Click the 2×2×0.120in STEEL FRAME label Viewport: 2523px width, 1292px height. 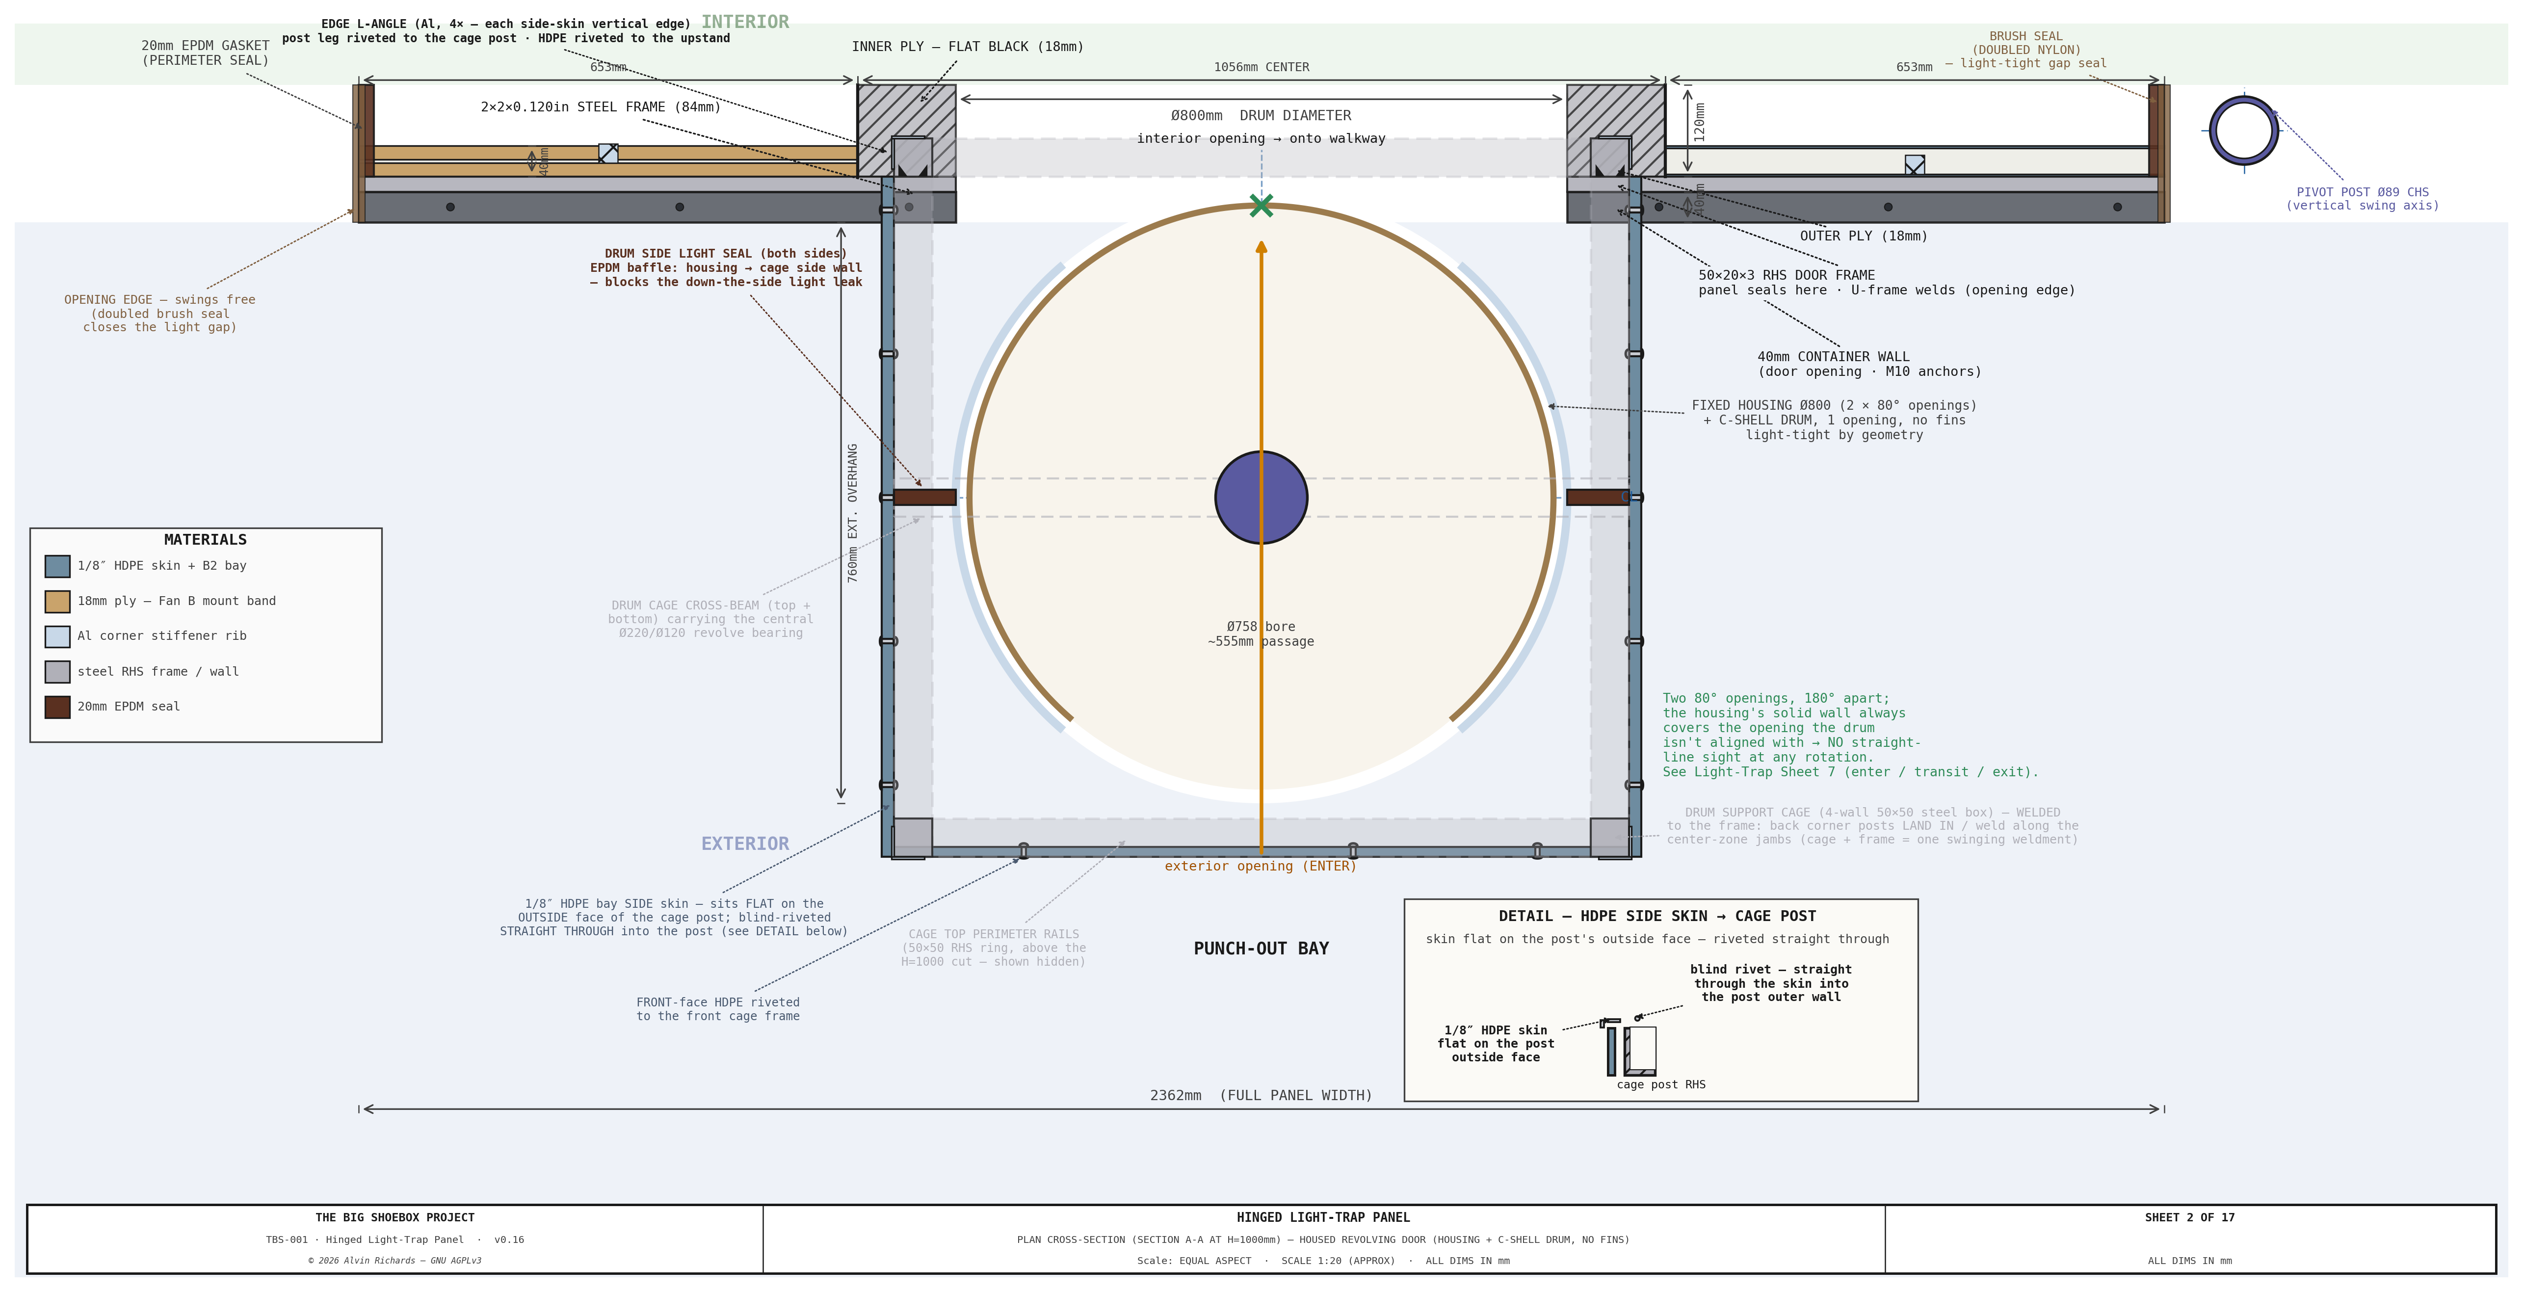coord(601,107)
